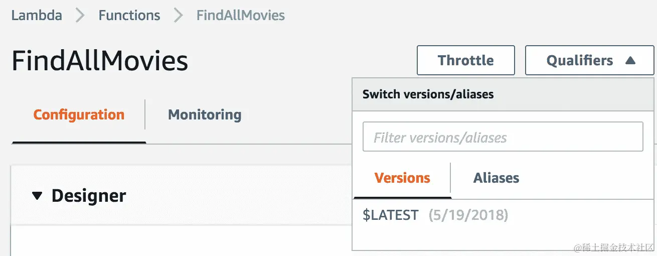
Task: Go to the Functions breadcrumb link
Action: [129, 15]
